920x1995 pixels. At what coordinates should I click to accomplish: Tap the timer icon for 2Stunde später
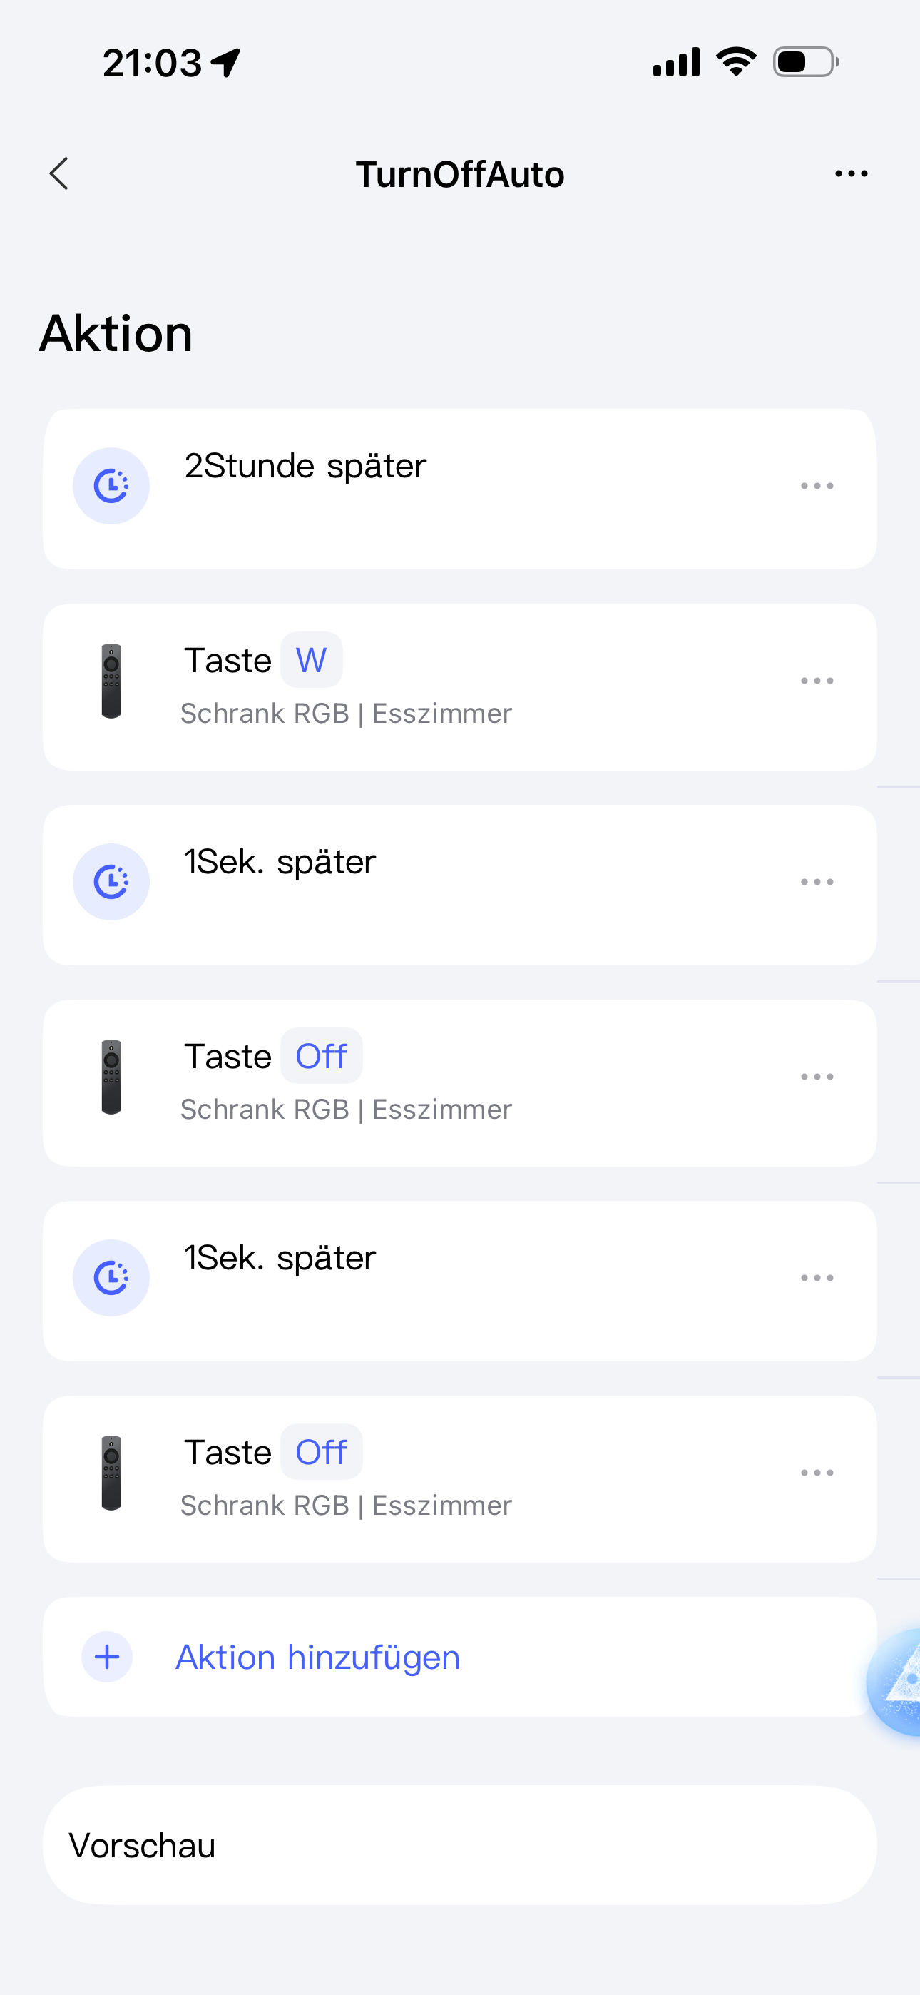pyautogui.click(x=111, y=487)
